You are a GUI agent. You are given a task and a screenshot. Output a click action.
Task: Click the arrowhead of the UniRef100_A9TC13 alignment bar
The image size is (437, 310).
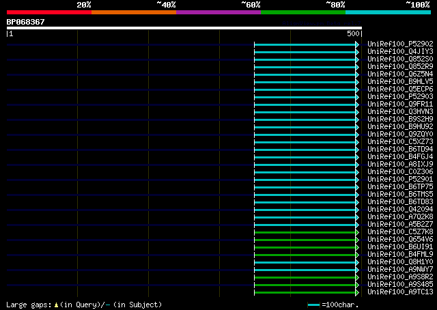[x=357, y=293]
